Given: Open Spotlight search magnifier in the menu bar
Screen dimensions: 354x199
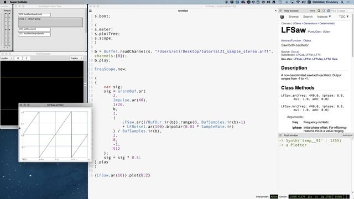Looking at the screenshot, I should click(342, 2).
